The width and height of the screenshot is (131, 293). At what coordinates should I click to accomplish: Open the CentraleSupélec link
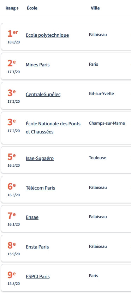(43, 94)
